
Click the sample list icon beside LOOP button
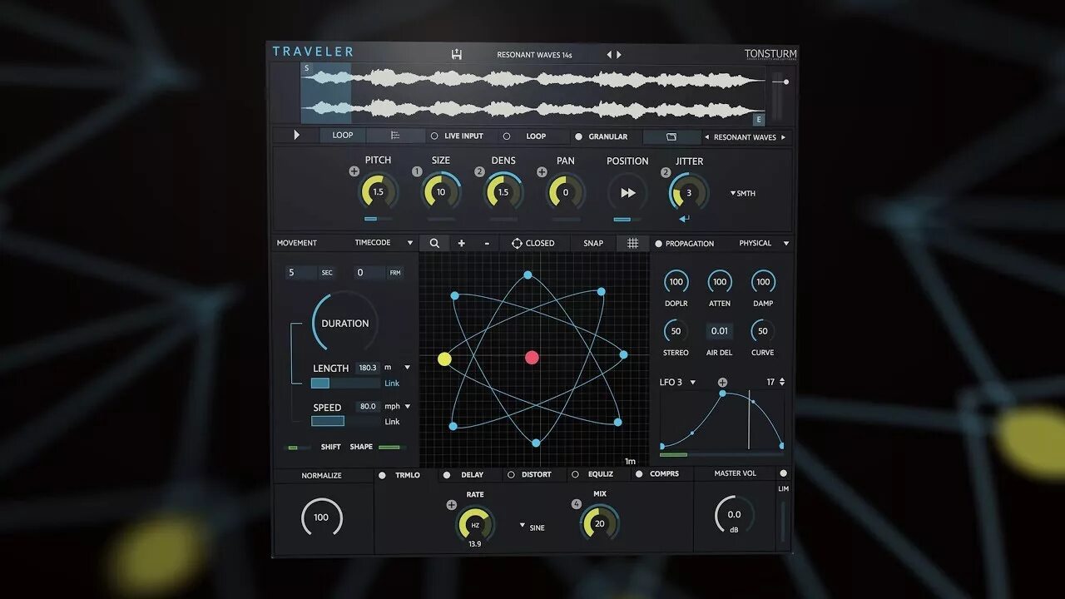(x=395, y=136)
